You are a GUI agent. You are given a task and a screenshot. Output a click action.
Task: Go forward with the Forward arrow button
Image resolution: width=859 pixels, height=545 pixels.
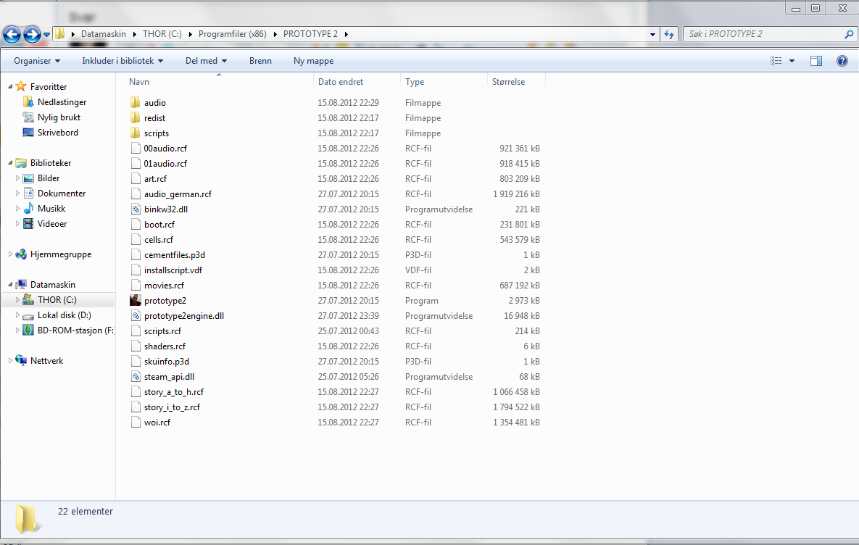coord(32,35)
